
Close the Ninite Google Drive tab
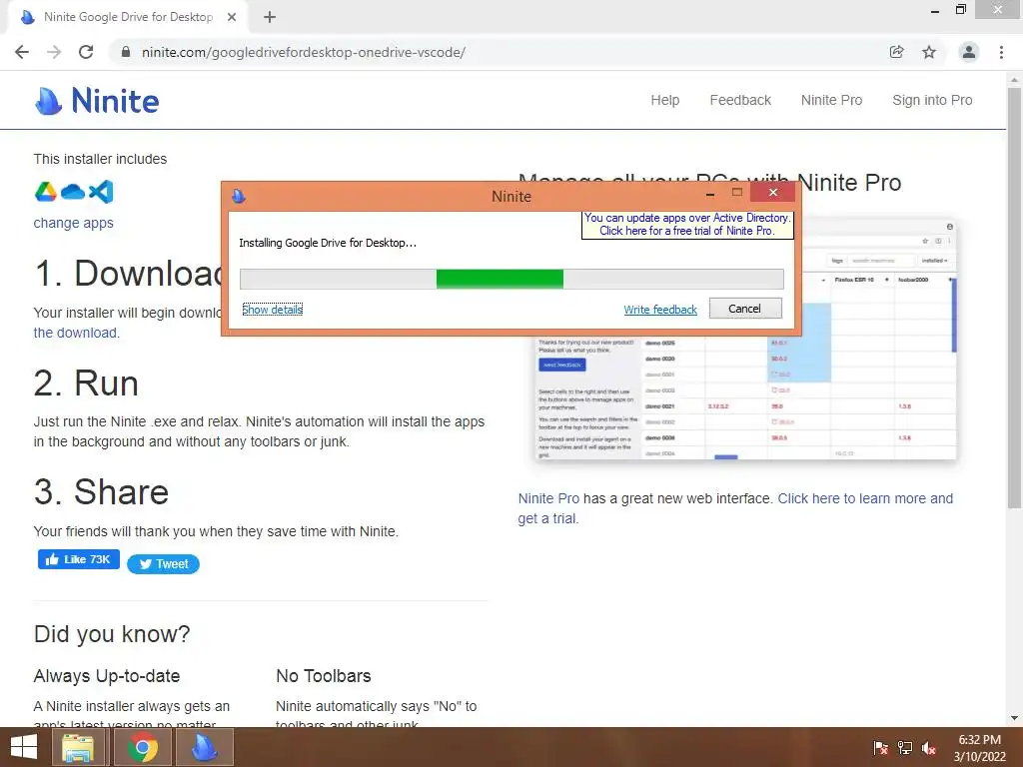(x=232, y=17)
